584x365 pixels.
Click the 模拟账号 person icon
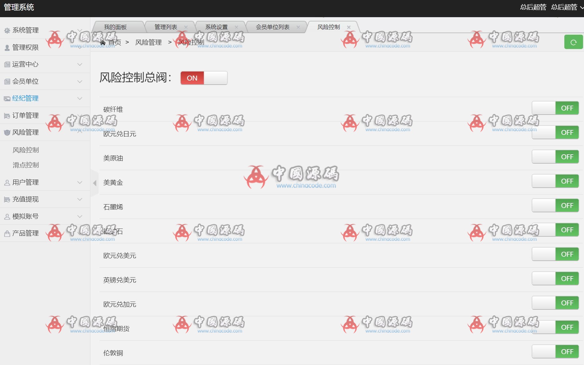click(x=7, y=216)
